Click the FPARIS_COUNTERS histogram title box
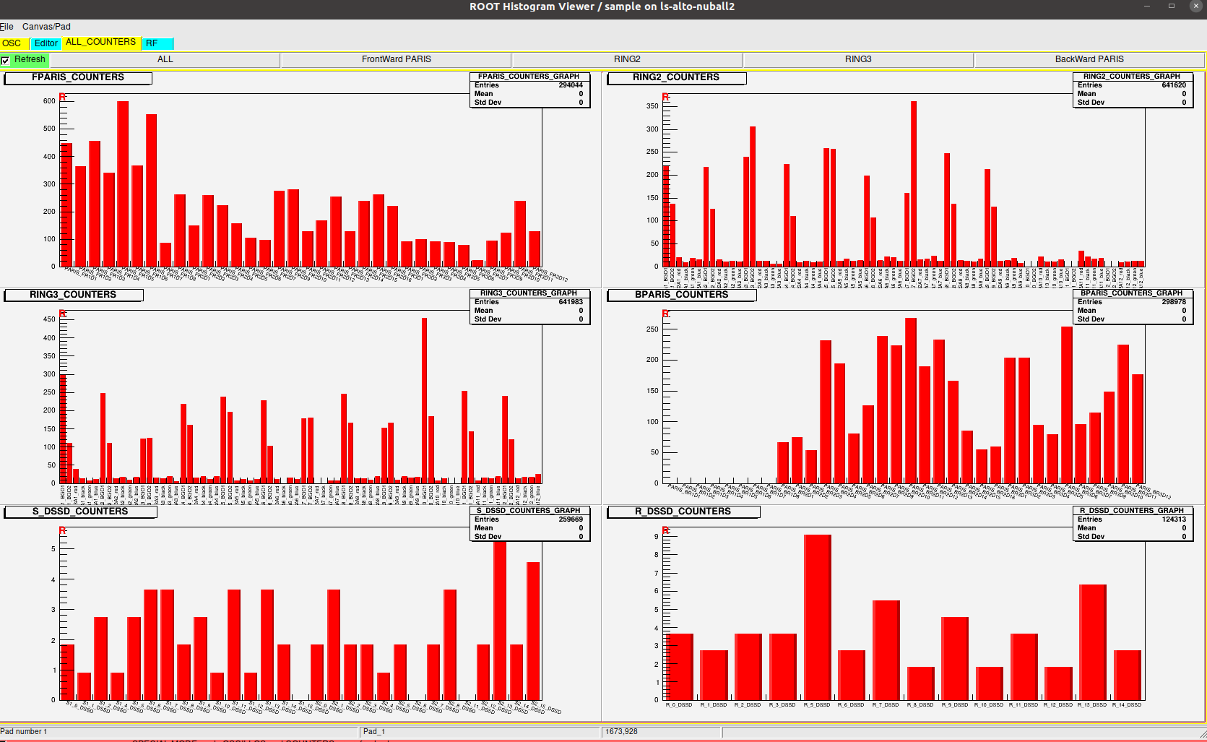Screen dimensions: 1207x742 (x=78, y=77)
